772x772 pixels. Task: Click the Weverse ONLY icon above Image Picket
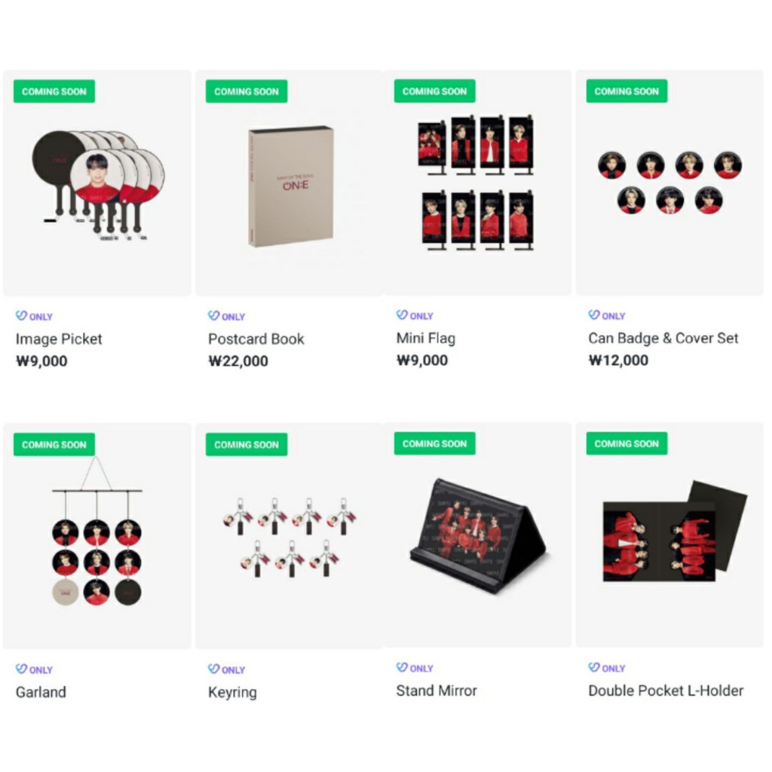[x=21, y=316]
